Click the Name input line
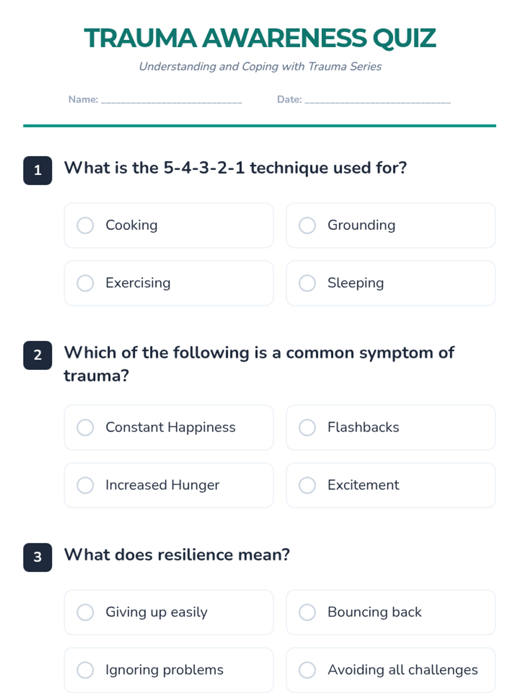Screen dimensions: 519x693 point(171,100)
